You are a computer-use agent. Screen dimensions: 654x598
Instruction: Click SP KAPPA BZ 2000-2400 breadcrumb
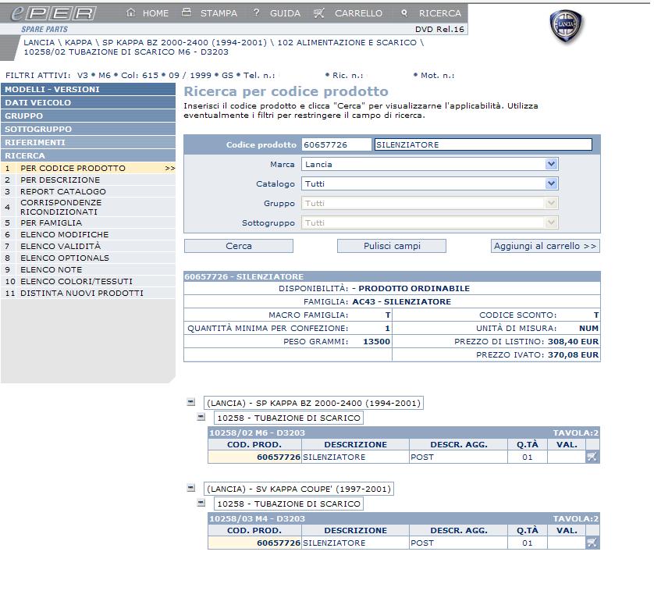click(x=184, y=43)
